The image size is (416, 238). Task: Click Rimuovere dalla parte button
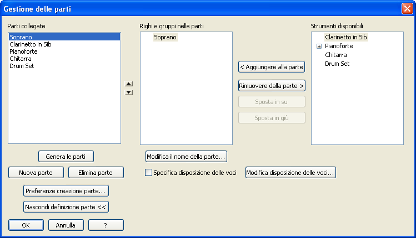click(272, 86)
